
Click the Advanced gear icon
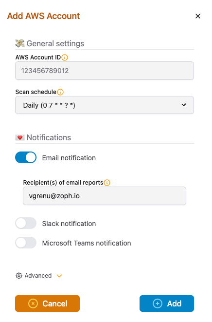[x=19, y=276]
